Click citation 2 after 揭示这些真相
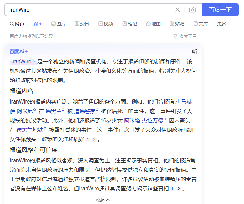 (x=179, y=189)
